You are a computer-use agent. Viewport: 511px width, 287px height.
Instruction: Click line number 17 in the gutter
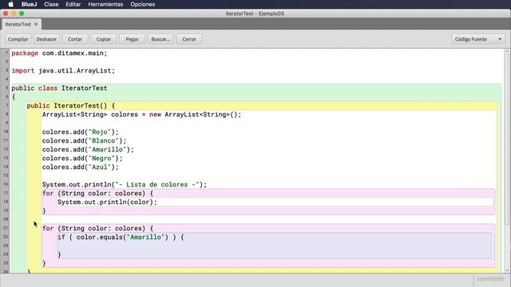(6, 193)
